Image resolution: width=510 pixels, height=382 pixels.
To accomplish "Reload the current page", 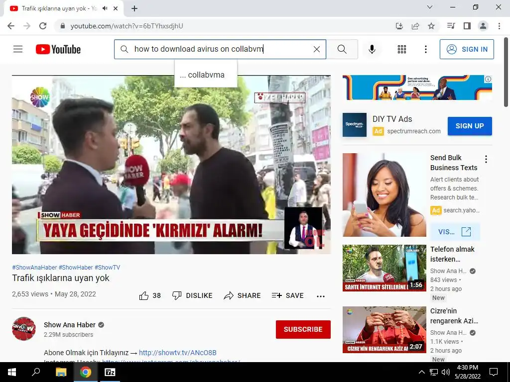I will point(43,26).
